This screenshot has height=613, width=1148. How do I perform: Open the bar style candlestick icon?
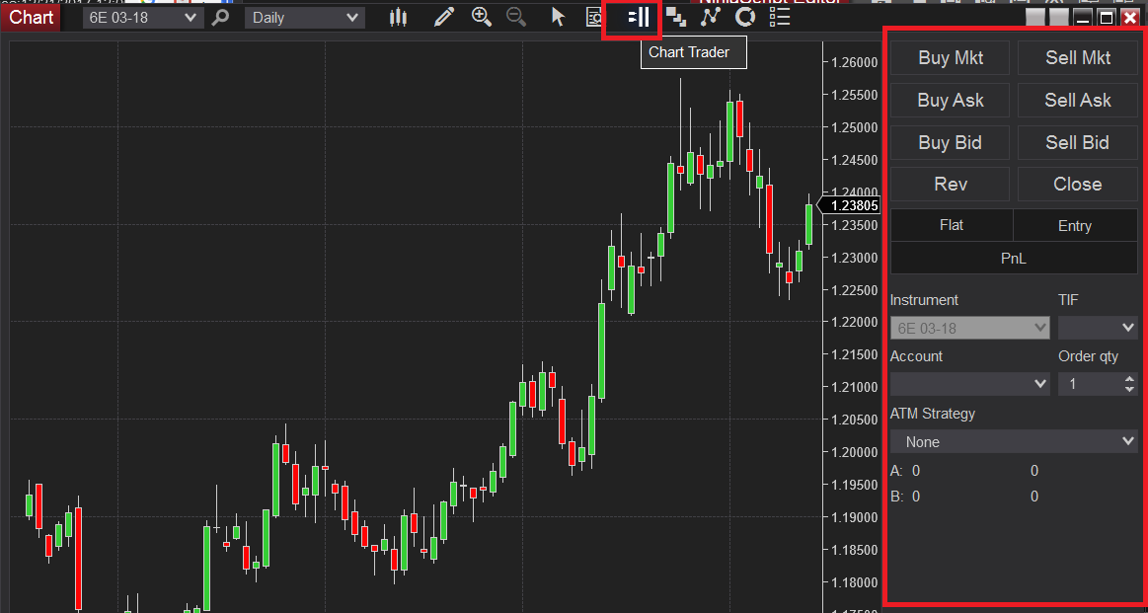tap(398, 17)
